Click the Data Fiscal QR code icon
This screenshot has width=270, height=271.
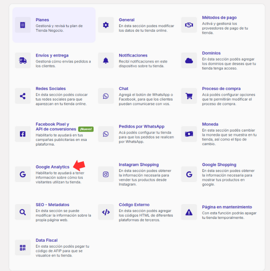click(22, 248)
